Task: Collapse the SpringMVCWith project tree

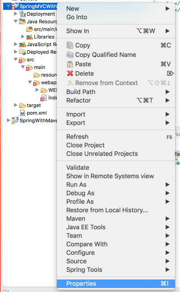Action: [x=9, y=6]
